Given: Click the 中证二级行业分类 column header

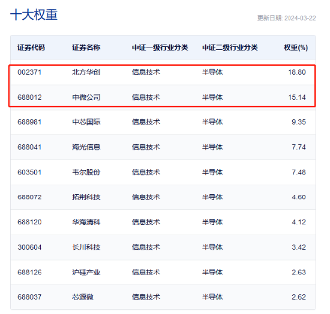Looking at the screenshot, I should [x=230, y=48].
